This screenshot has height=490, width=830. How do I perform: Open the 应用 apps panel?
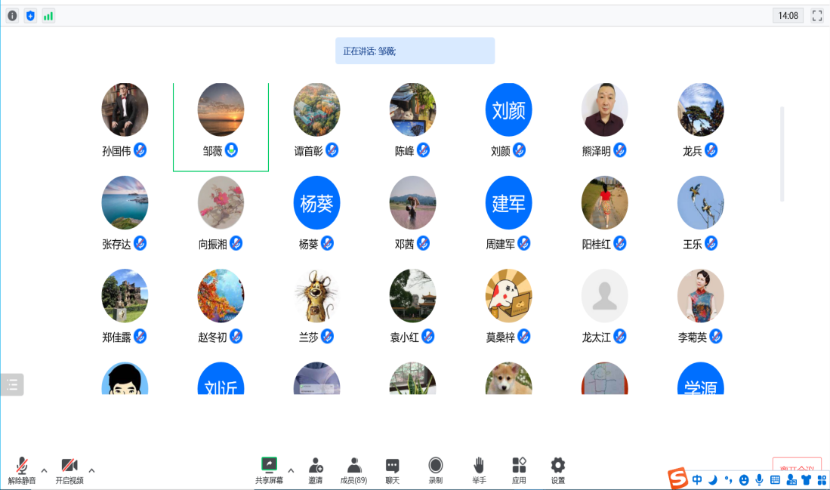pos(519,470)
